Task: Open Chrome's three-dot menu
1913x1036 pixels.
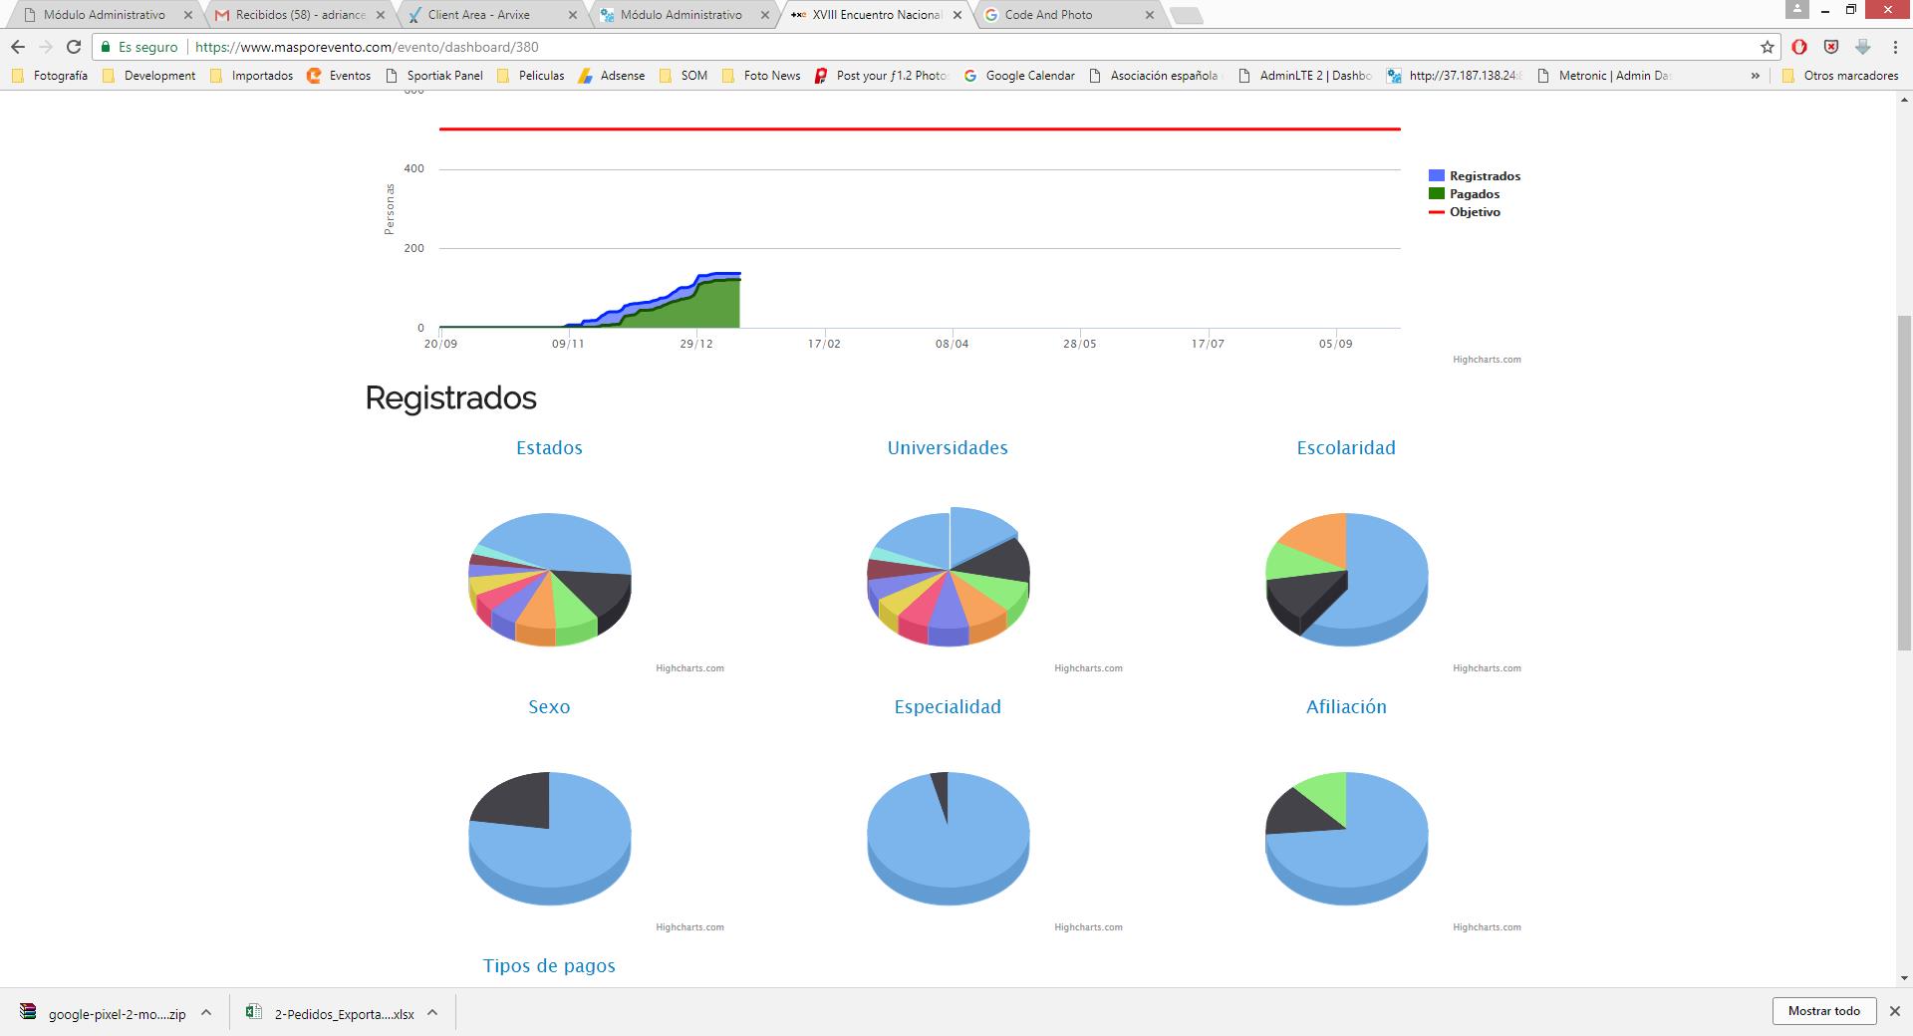Action: [1894, 47]
